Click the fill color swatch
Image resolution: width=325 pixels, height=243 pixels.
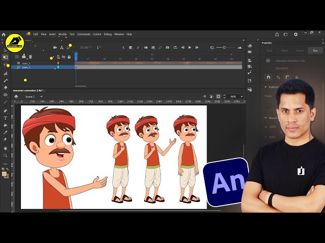coord(4,174)
